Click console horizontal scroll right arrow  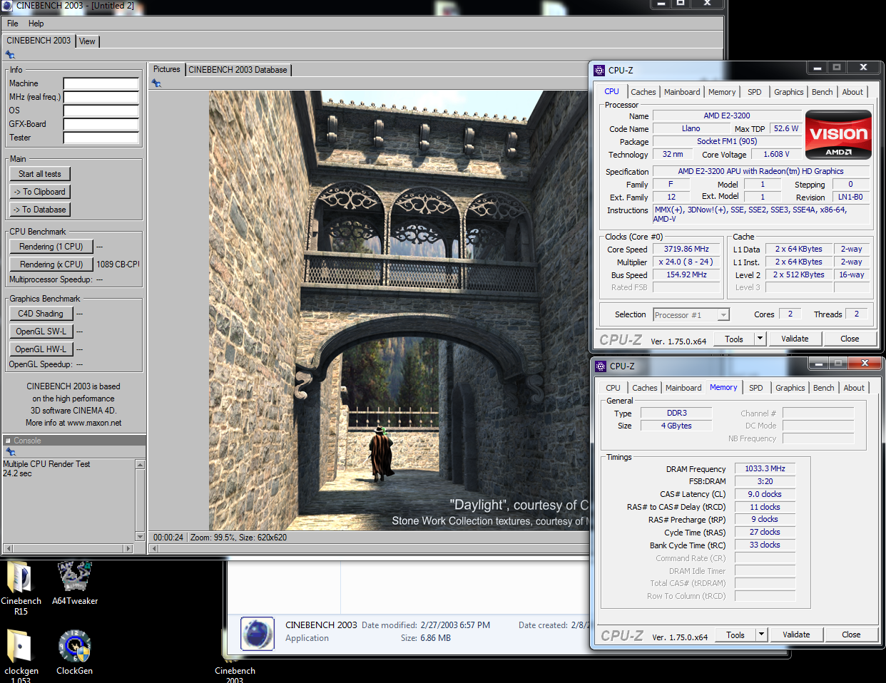pyautogui.click(x=128, y=548)
